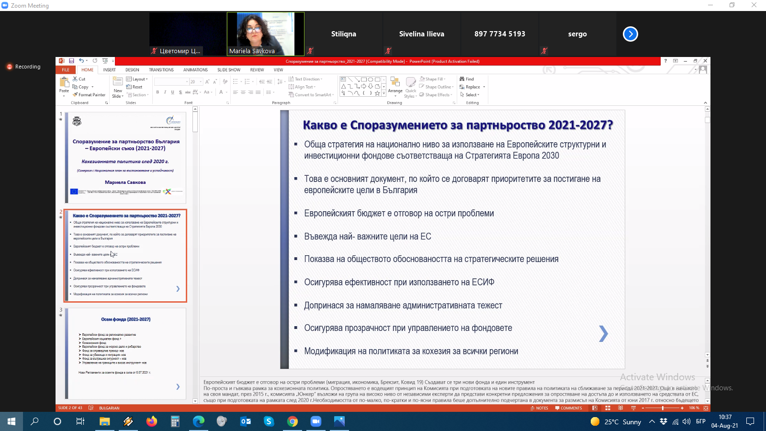Open the font size dropdown
766x431 pixels.
tap(201, 82)
